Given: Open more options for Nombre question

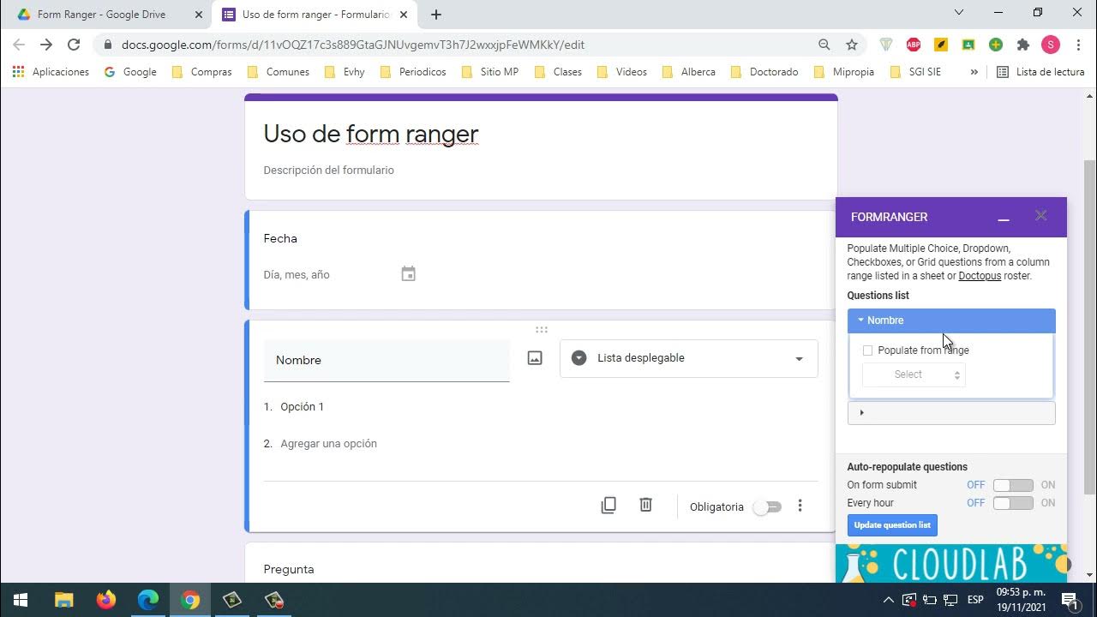Looking at the screenshot, I should coord(800,506).
